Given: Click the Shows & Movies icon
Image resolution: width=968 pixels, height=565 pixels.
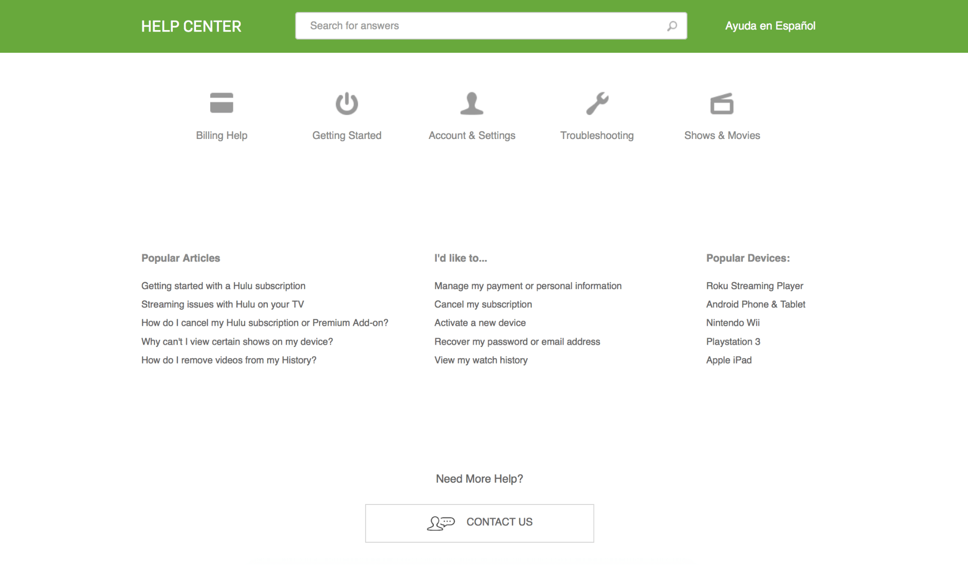Looking at the screenshot, I should 722,103.
